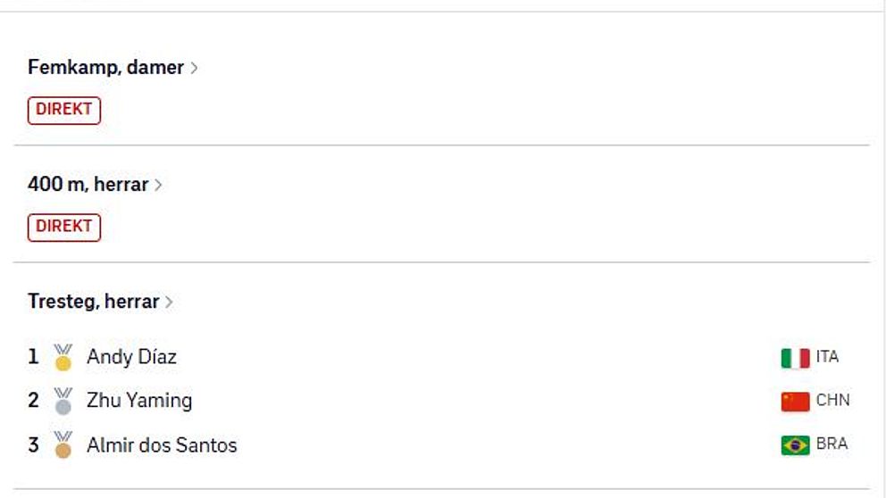The height and width of the screenshot is (498, 886).
Task: Select athlete Almir dos Santos
Action: tap(162, 445)
